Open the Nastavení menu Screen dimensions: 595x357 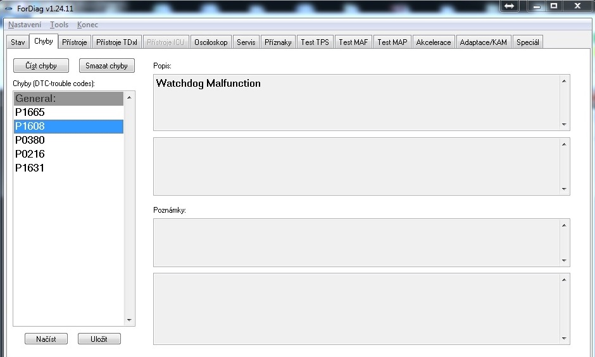point(25,25)
